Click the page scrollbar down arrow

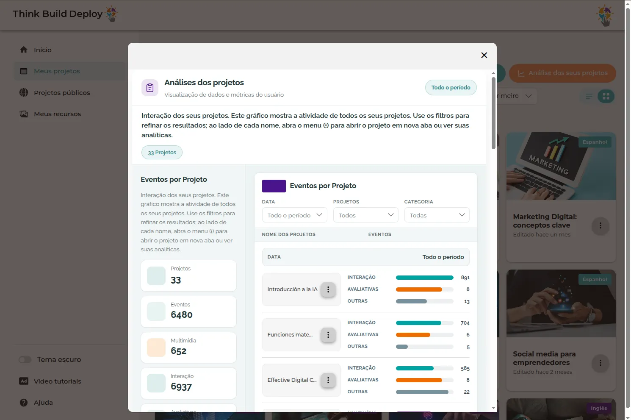(x=628, y=417)
